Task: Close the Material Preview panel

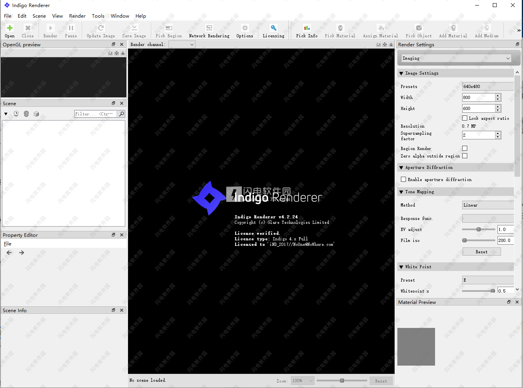Action: tap(517, 302)
